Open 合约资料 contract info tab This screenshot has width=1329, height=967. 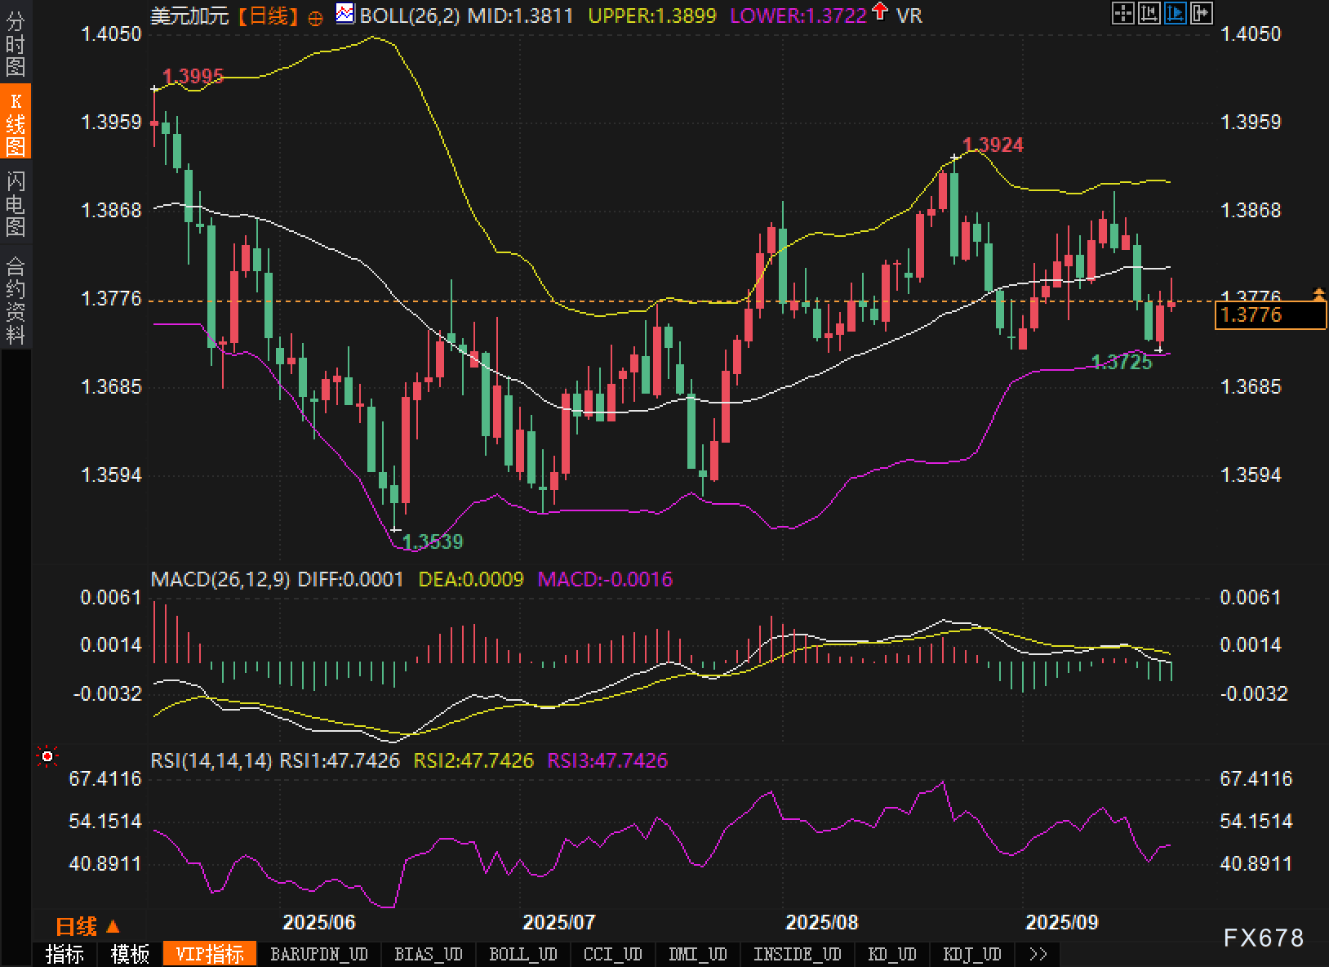click(x=16, y=300)
